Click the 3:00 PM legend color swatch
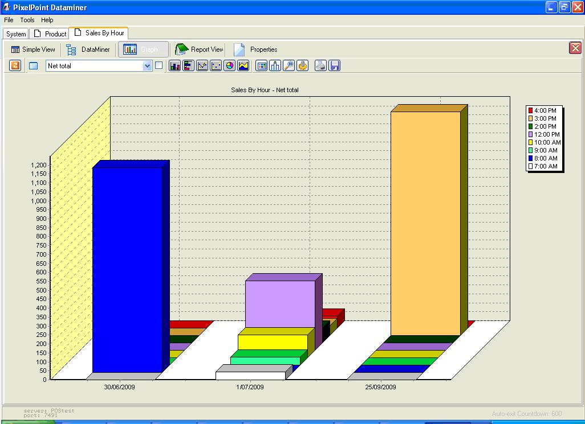The image size is (585, 424). 530,118
